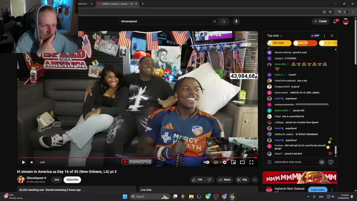Open the 0XP crown points badge

(x=315, y=36)
